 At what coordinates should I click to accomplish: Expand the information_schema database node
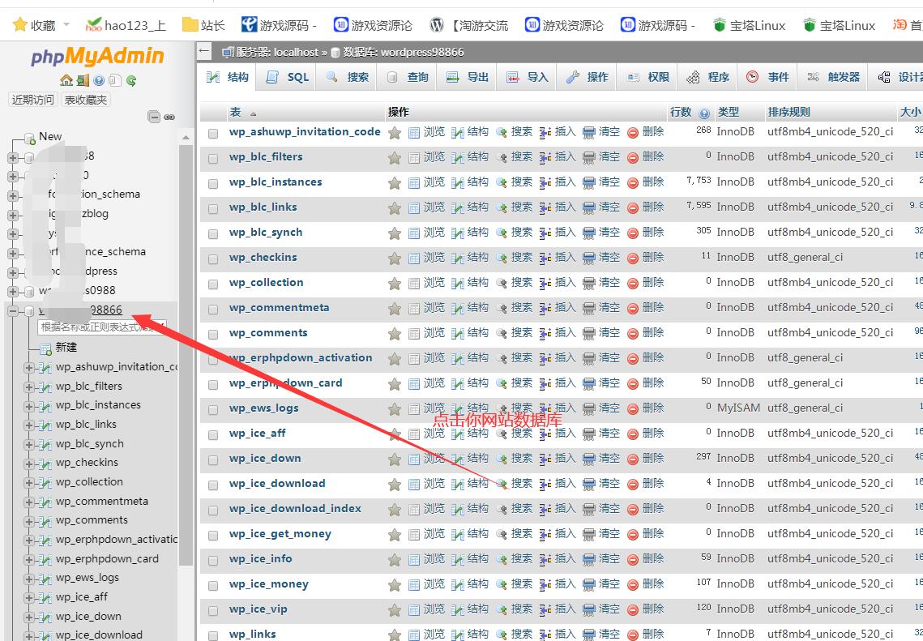[13, 194]
